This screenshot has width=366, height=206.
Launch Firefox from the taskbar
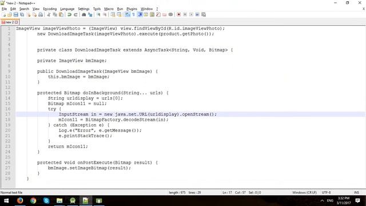click(x=20, y=201)
